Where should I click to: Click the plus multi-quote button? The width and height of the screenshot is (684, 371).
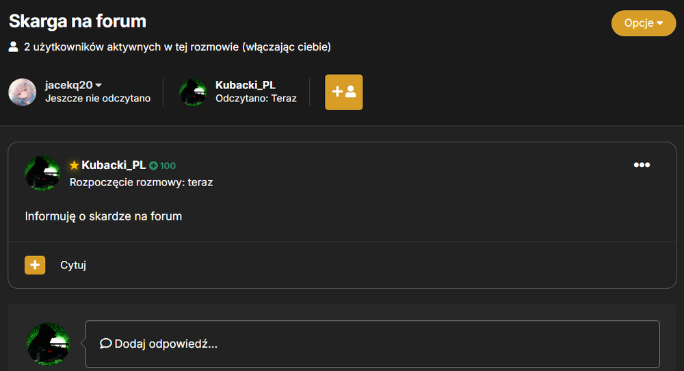35,265
